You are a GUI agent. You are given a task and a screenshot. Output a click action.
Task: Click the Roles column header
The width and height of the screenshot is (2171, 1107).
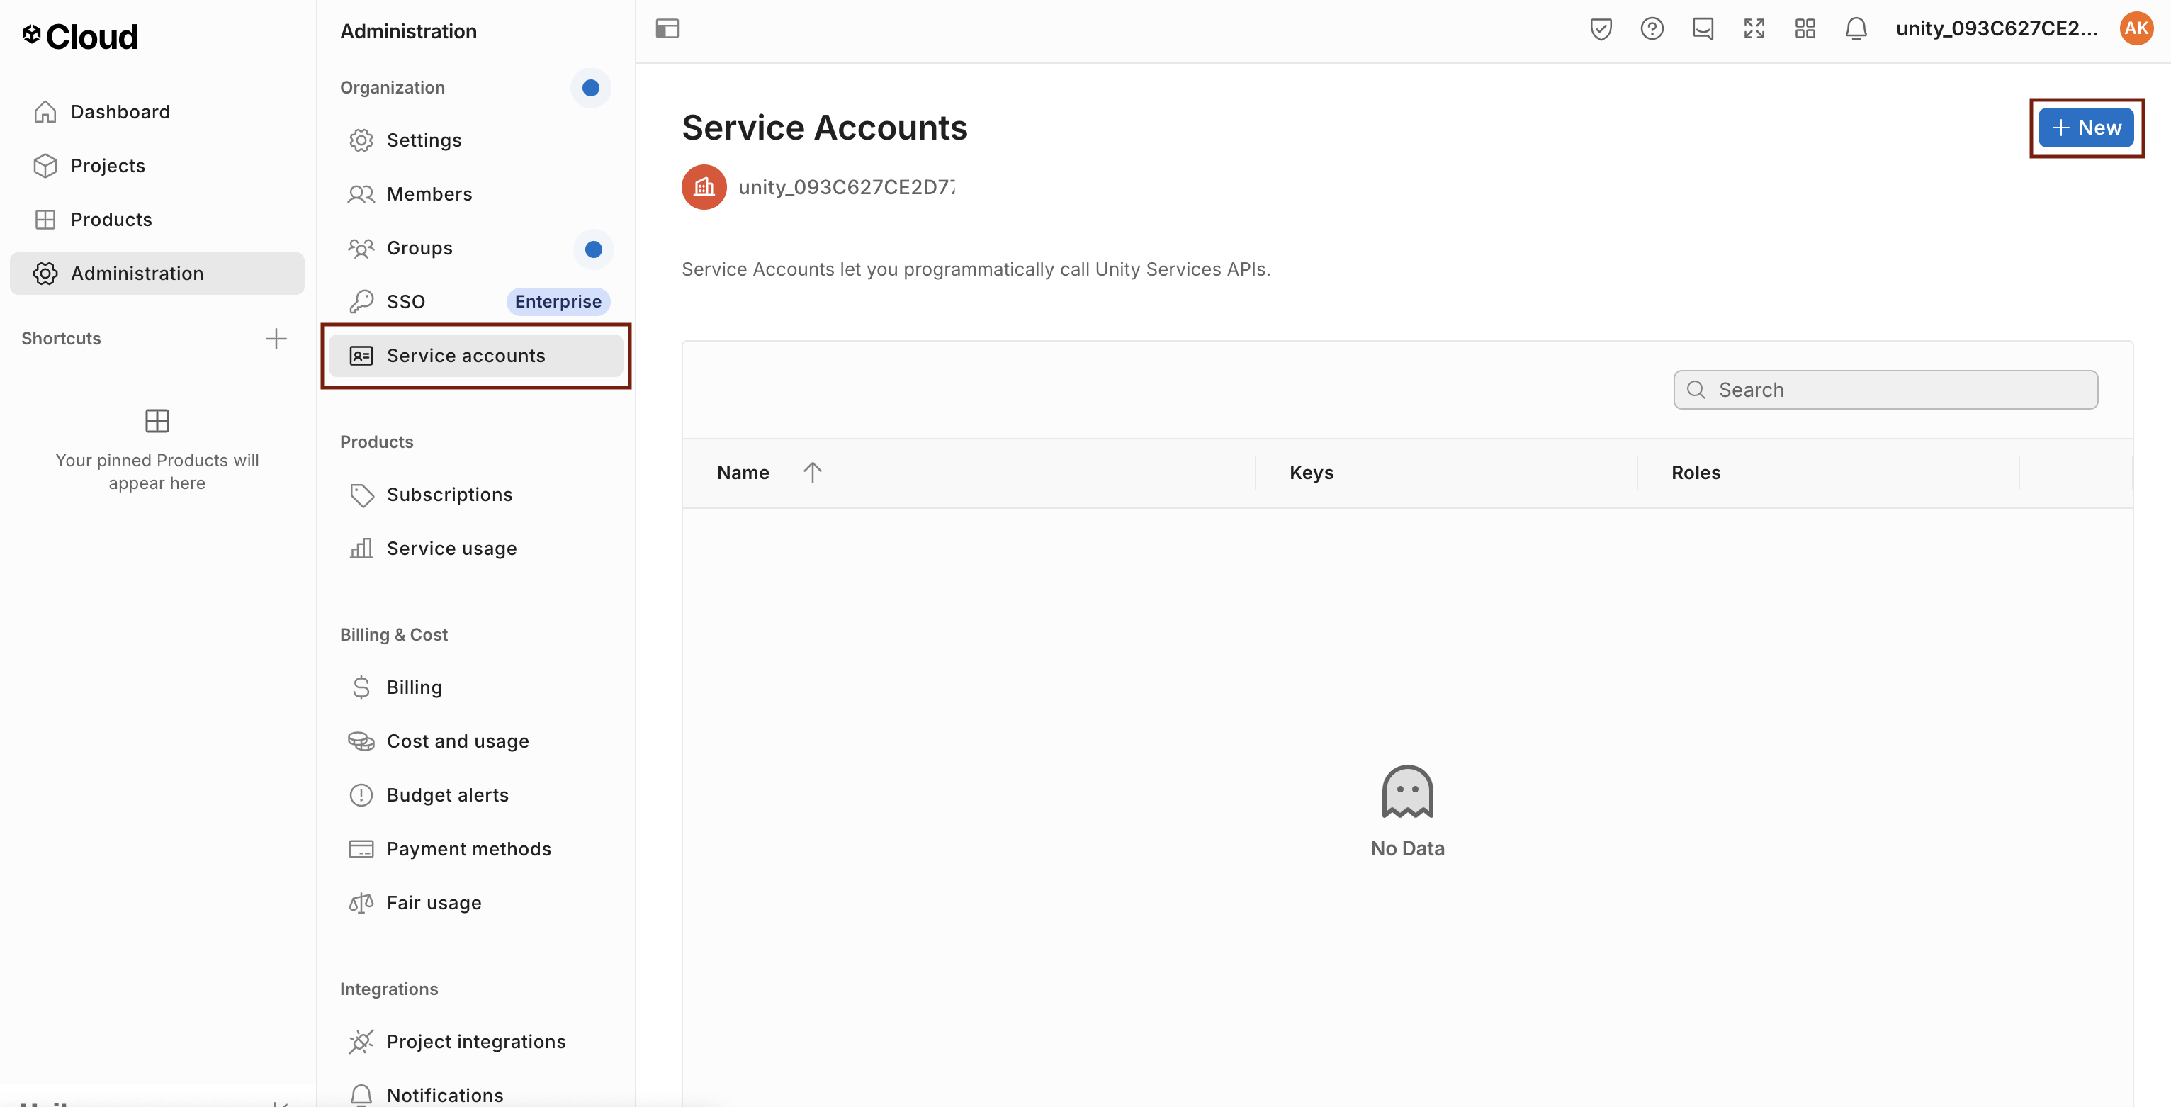coord(1696,472)
